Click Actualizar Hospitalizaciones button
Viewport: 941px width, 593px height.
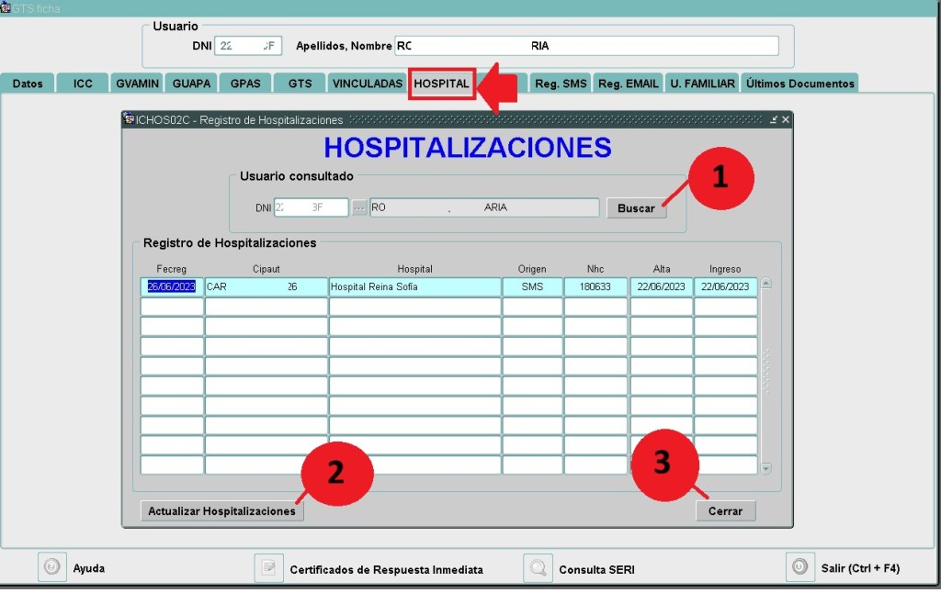click(x=221, y=511)
